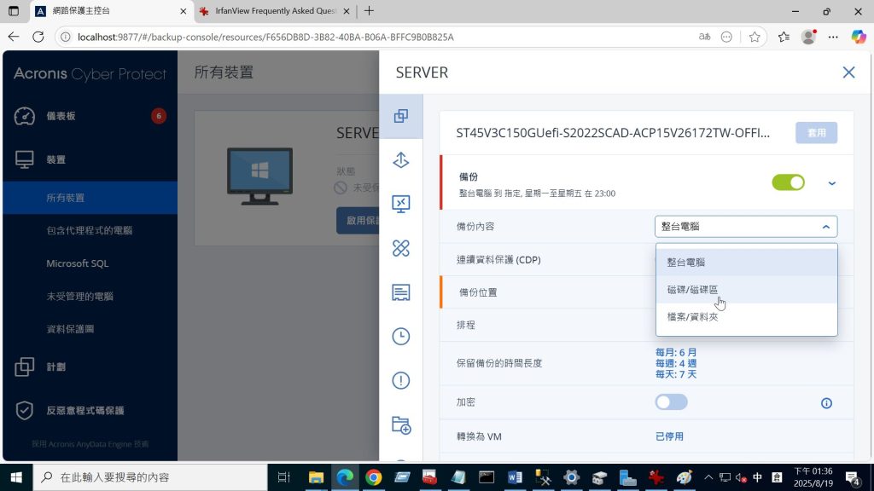Open the 已停用 link for 轉換為 VM
The height and width of the screenshot is (491, 874).
(x=669, y=436)
